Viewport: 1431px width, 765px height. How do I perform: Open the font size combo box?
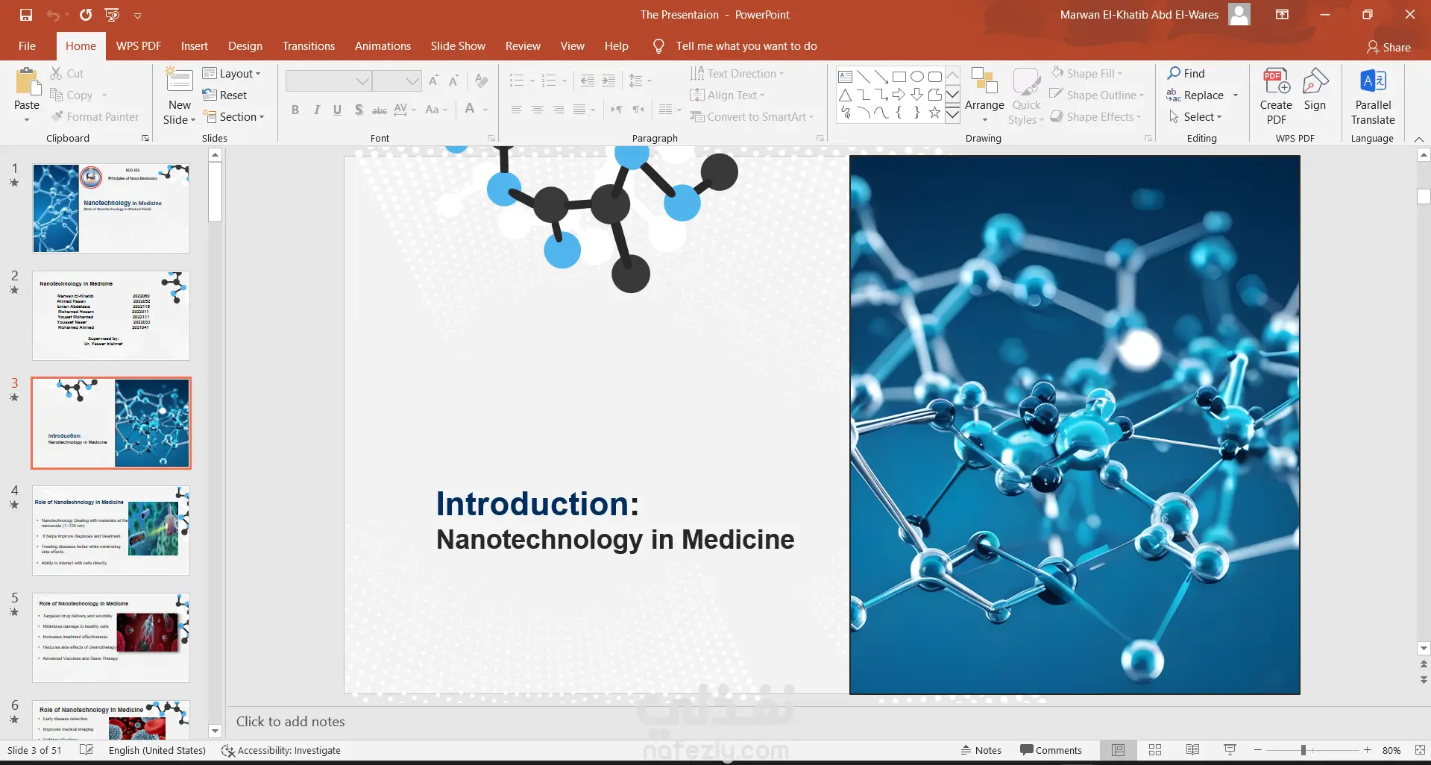tap(397, 81)
